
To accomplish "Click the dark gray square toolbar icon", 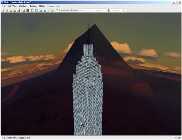I will 28,11.
